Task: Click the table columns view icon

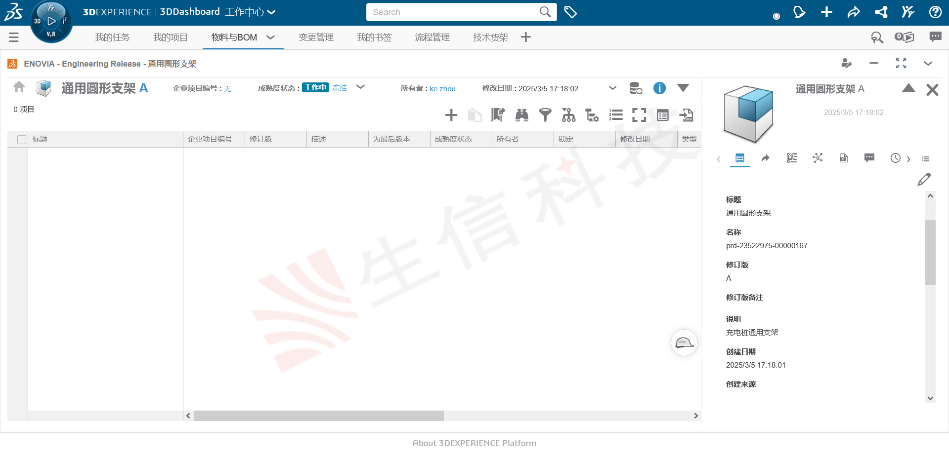Action: coord(662,115)
